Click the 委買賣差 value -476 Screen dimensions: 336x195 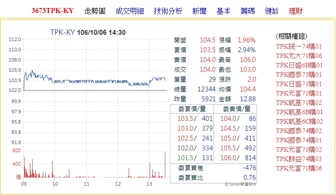[249, 168]
